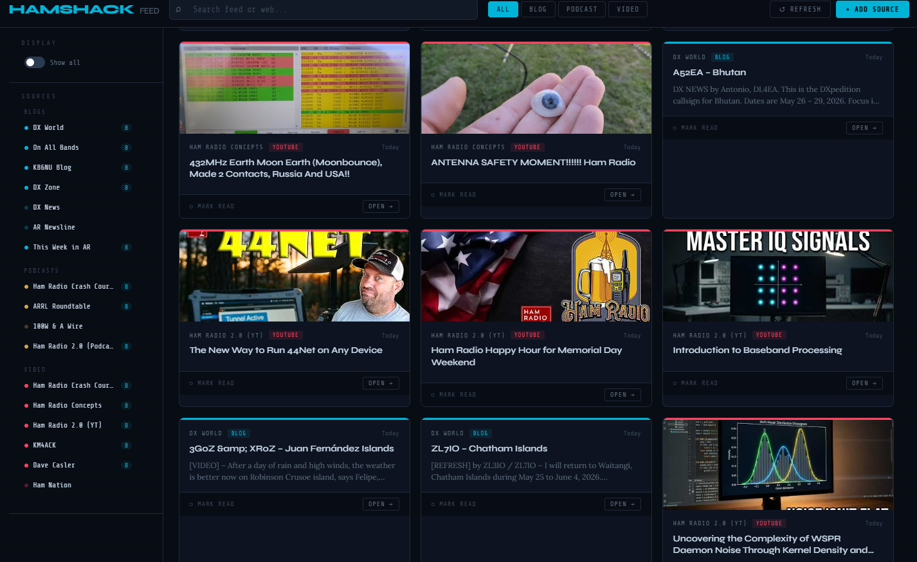
Task: Open the 44Net on Any Device article
Action: pyautogui.click(x=381, y=383)
